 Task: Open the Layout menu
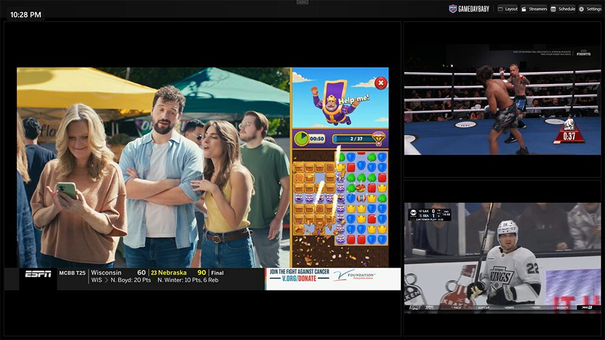tap(508, 9)
